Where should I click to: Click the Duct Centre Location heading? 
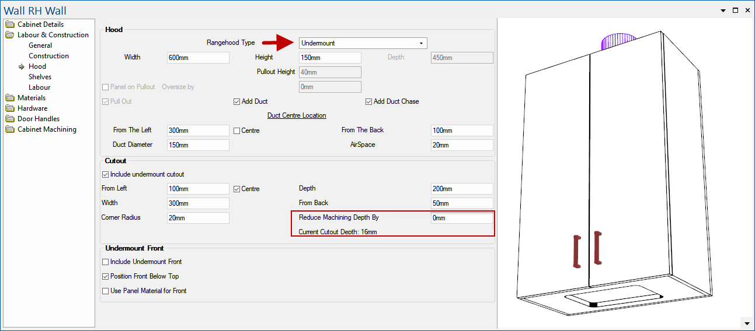click(297, 115)
